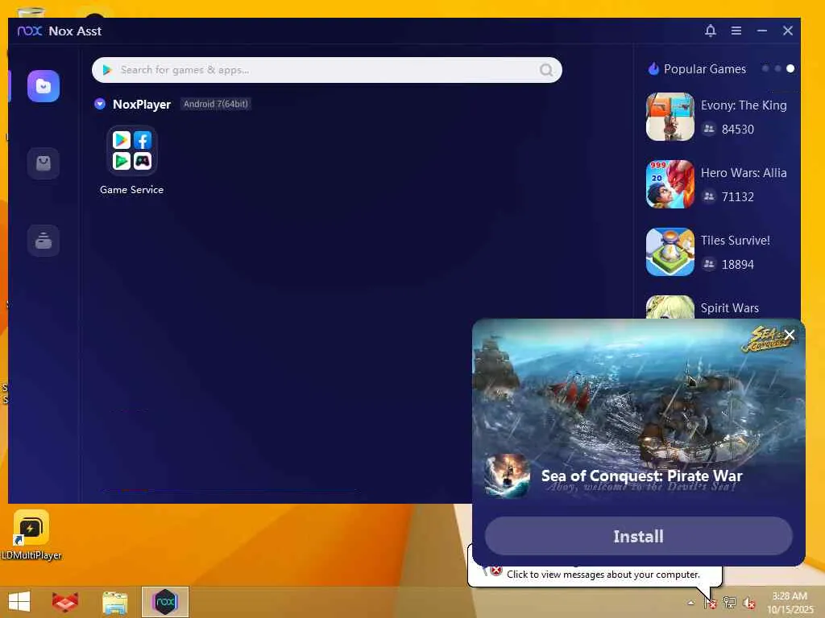
Task: Click the 71132 player count
Action: (738, 197)
